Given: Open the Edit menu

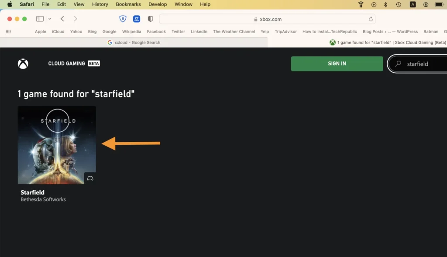Looking at the screenshot, I should (61, 4).
